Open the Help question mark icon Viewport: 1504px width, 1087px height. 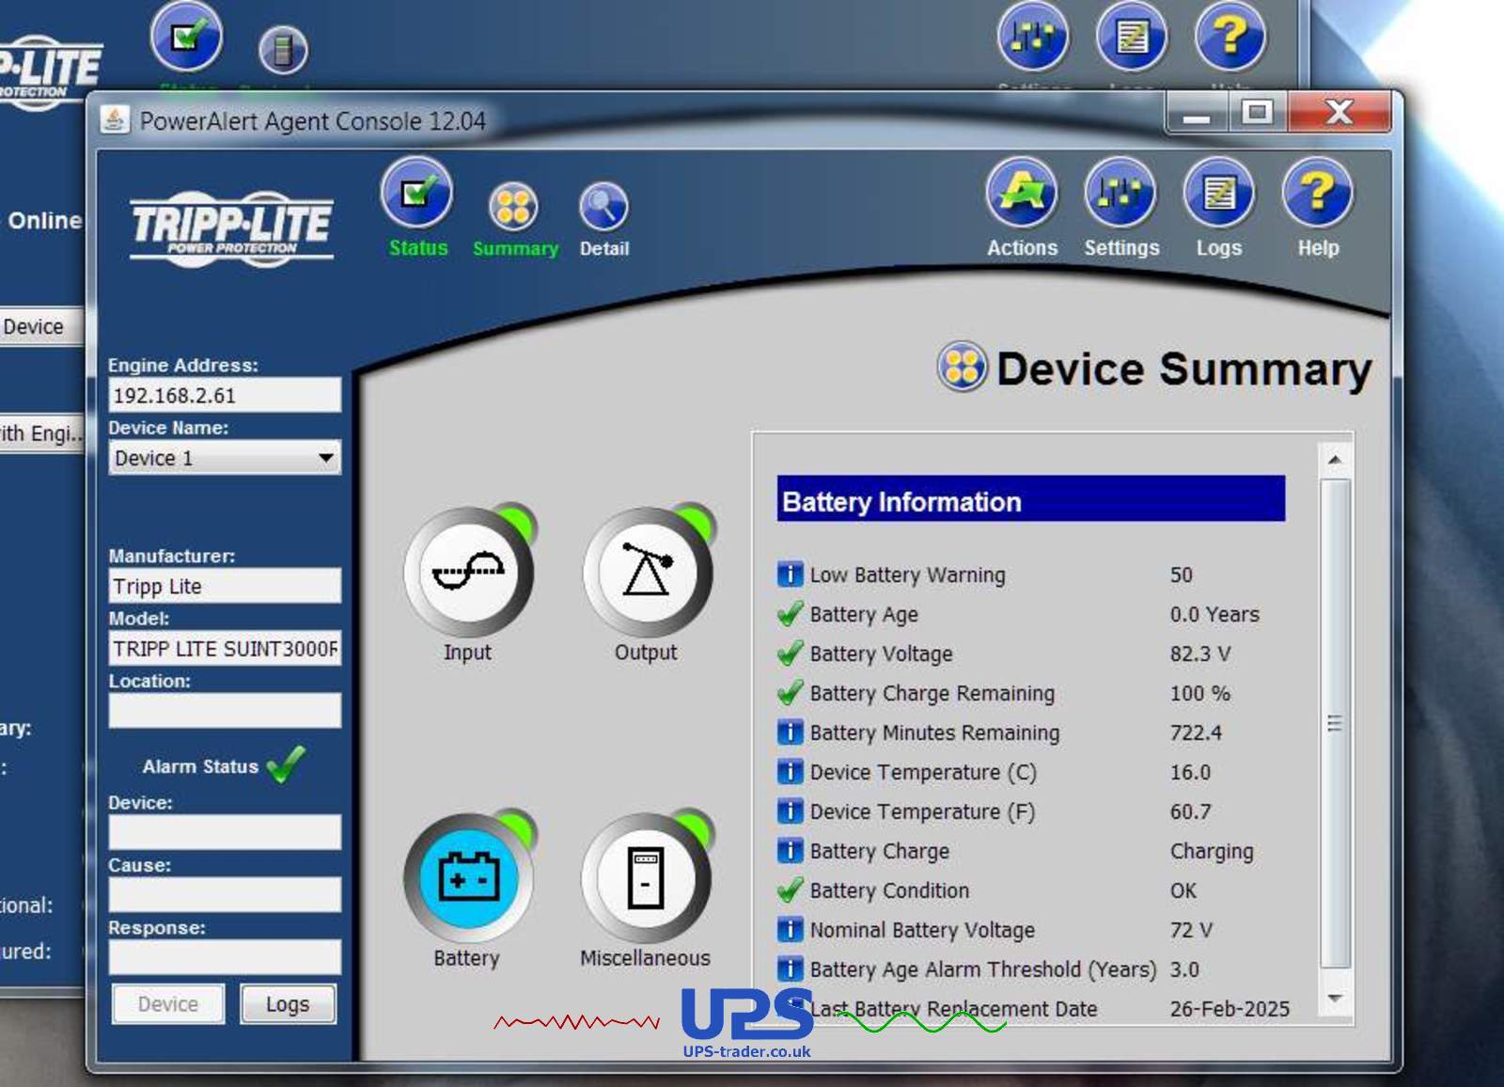[x=1318, y=194]
